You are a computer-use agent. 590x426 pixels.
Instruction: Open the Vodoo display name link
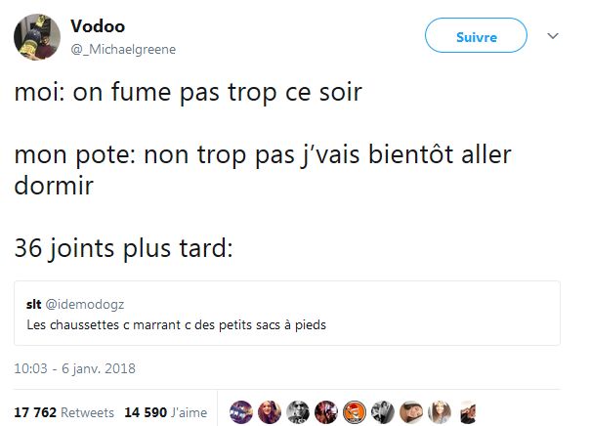98,26
